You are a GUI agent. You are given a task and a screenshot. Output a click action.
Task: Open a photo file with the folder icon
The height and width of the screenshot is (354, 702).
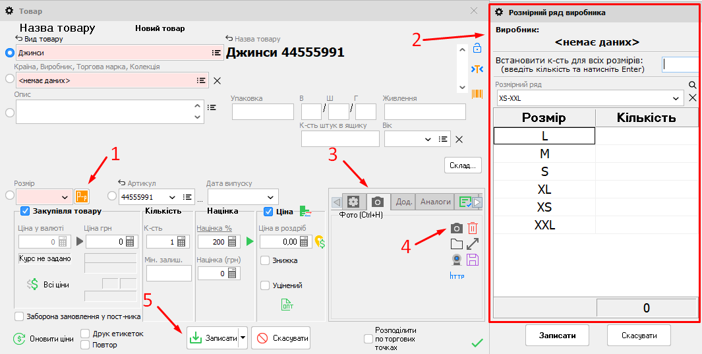(456, 244)
